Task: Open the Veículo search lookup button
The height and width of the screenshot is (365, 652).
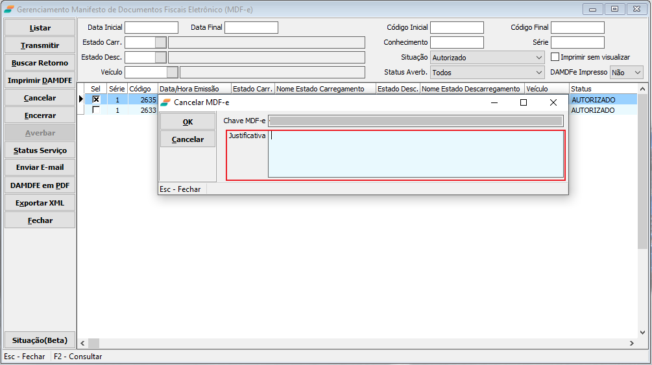Action: [172, 73]
